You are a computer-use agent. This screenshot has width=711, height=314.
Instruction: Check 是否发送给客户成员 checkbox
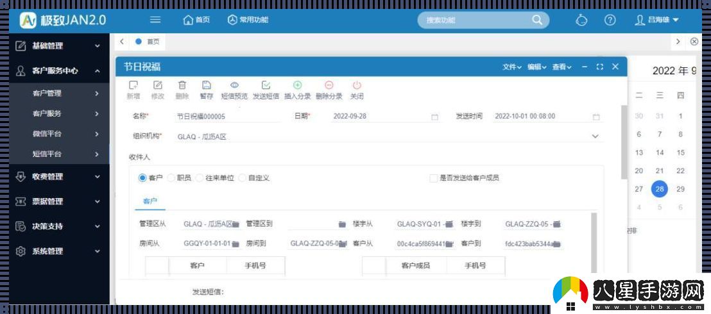pyautogui.click(x=434, y=178)
